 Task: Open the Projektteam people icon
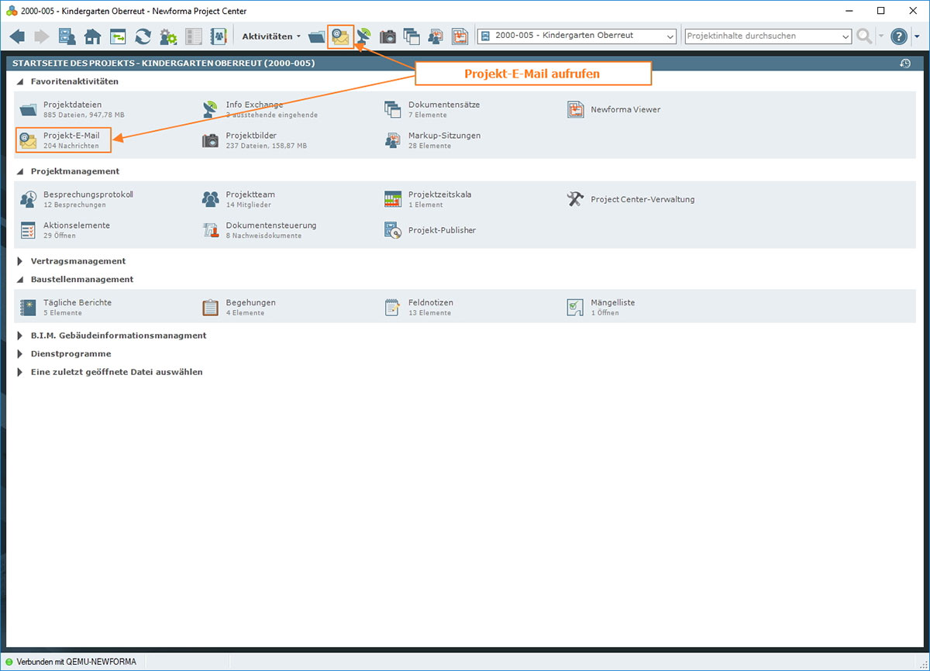(210, 199)
